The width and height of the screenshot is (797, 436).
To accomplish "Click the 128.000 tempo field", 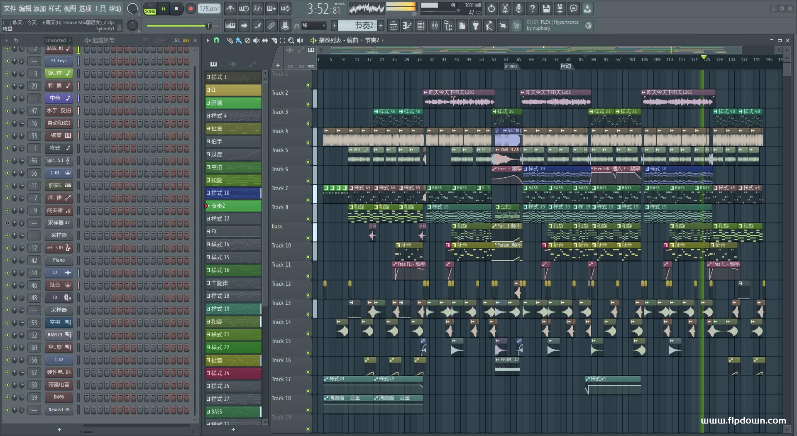I will tap(209, 9).
